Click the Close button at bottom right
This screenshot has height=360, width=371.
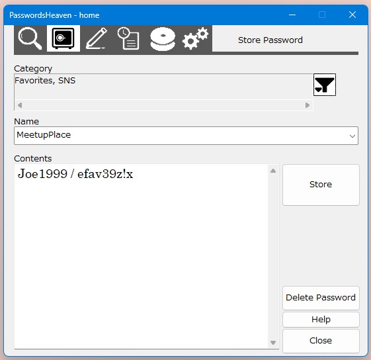point(321,341)
